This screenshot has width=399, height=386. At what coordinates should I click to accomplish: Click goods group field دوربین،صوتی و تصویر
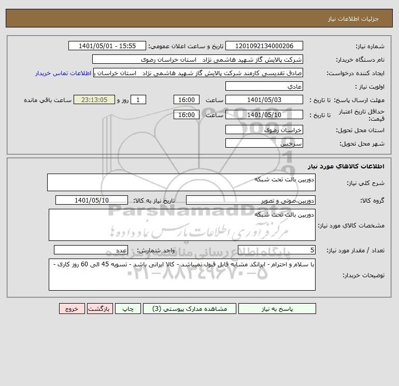[x=251, y=200]
